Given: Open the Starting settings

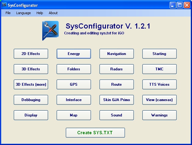Looking at the screenshot, I should 160,54.
